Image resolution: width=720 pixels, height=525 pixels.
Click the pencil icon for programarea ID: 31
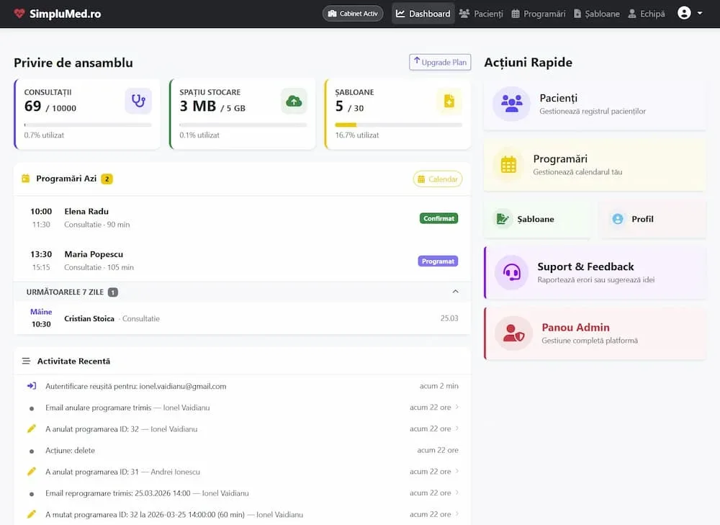(31, 471)
